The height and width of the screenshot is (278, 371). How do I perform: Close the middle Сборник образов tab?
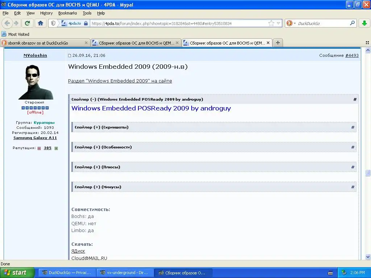(x=177, y=43)
